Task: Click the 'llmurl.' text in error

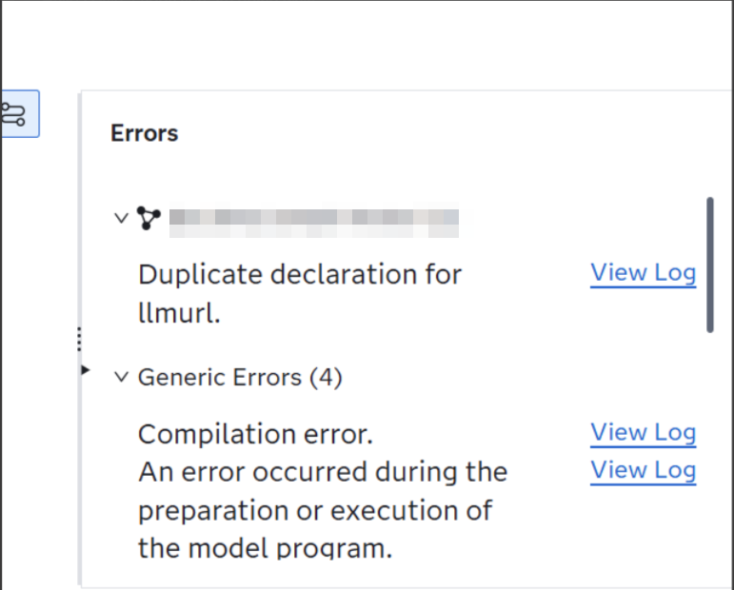Action: [179, 313]
